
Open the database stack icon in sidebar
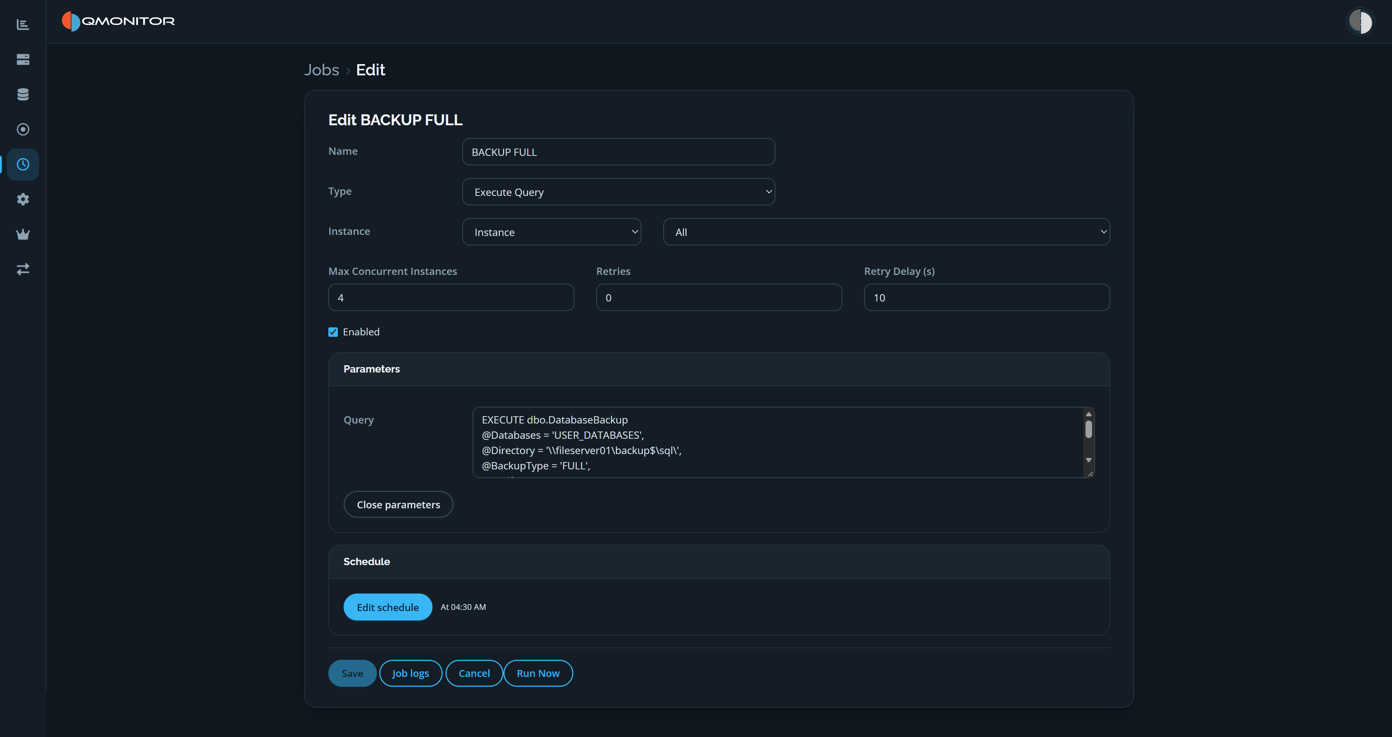[23, 94]
